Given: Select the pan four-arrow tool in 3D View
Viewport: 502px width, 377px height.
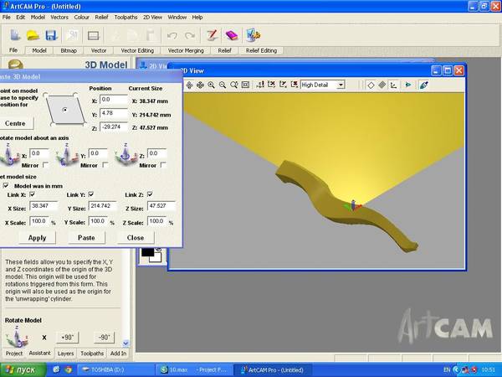Looking at the screenshot, I should click(x=200, y=85).
